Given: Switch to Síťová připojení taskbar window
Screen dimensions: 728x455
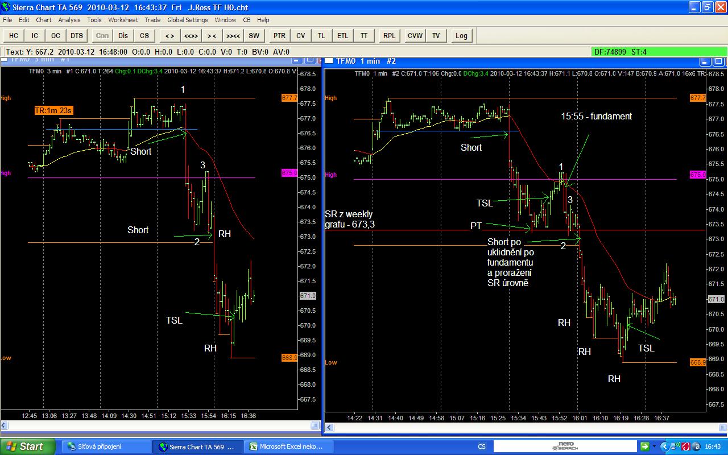Looking at the screenshot, I should click(106, 446).
